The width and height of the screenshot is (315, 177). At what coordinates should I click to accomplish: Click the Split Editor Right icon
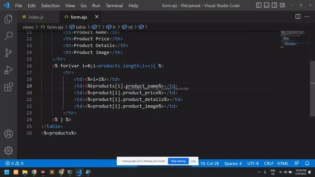[298, 17]
